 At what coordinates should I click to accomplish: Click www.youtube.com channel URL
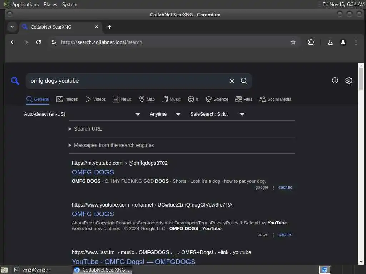click(x=152, y=205)
